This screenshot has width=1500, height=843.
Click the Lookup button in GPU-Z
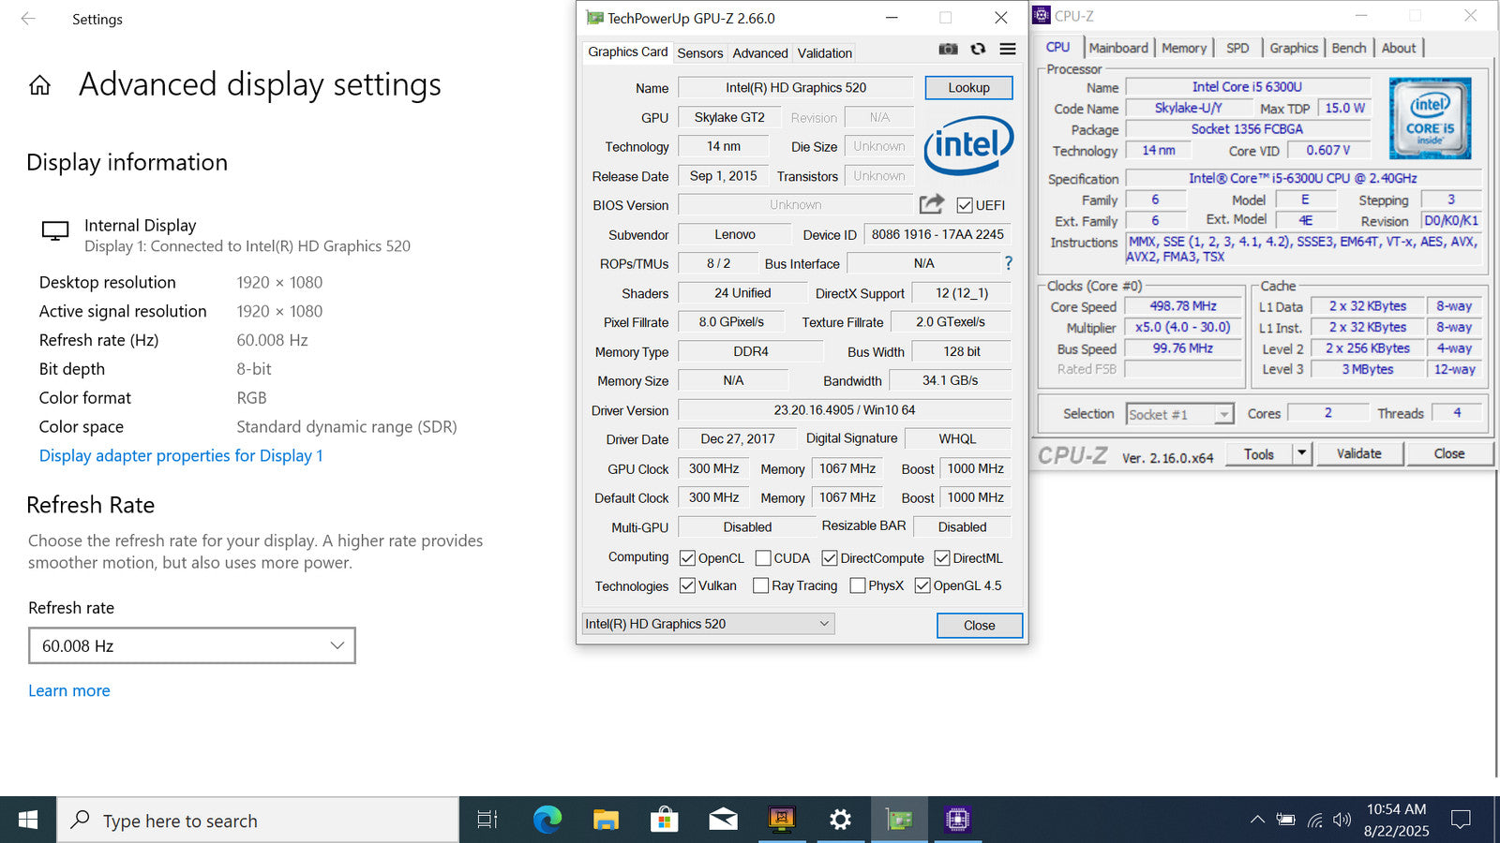[x=968, y=88]
